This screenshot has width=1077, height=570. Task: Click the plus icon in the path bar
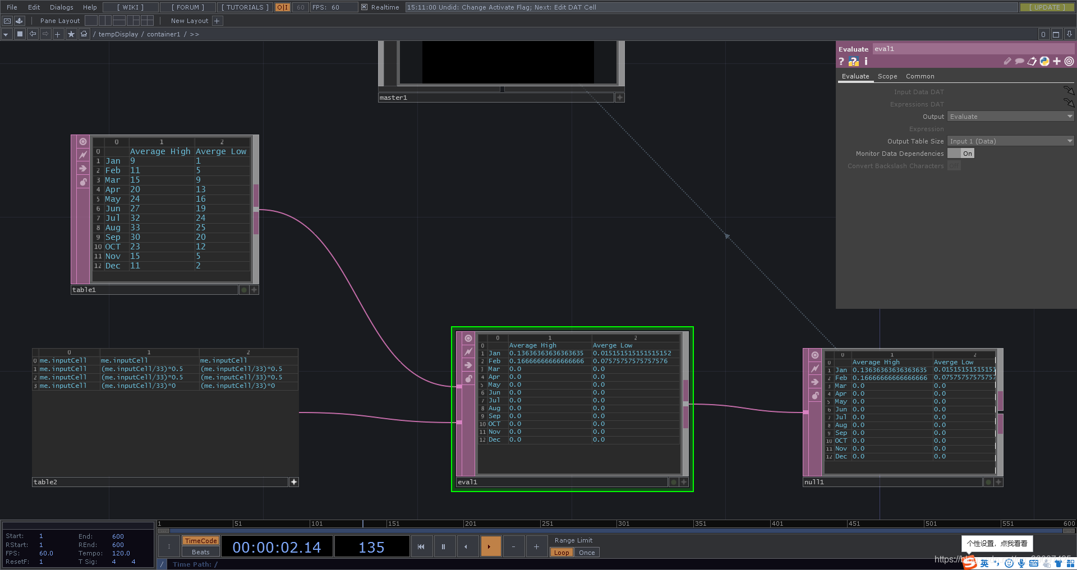click(x=58, y=34)
